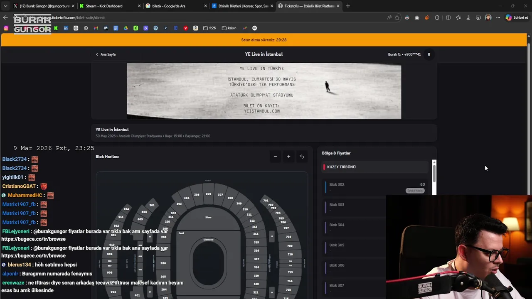The image size is (532, 299).
Task: Open the Google Drive bookmark icon
Action: [126, 28]
